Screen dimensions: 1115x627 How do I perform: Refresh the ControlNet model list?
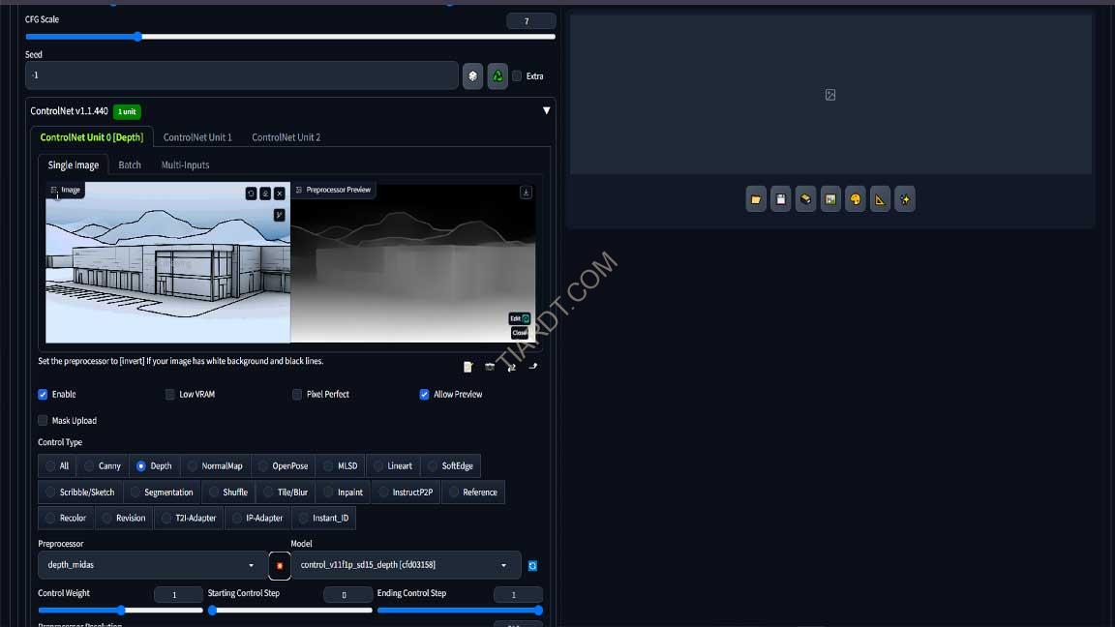pyautogui.click(x=532, y=566)
